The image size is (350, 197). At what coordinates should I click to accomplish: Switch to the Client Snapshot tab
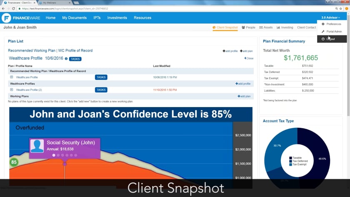pyautogui.click(x=225, y=27)
